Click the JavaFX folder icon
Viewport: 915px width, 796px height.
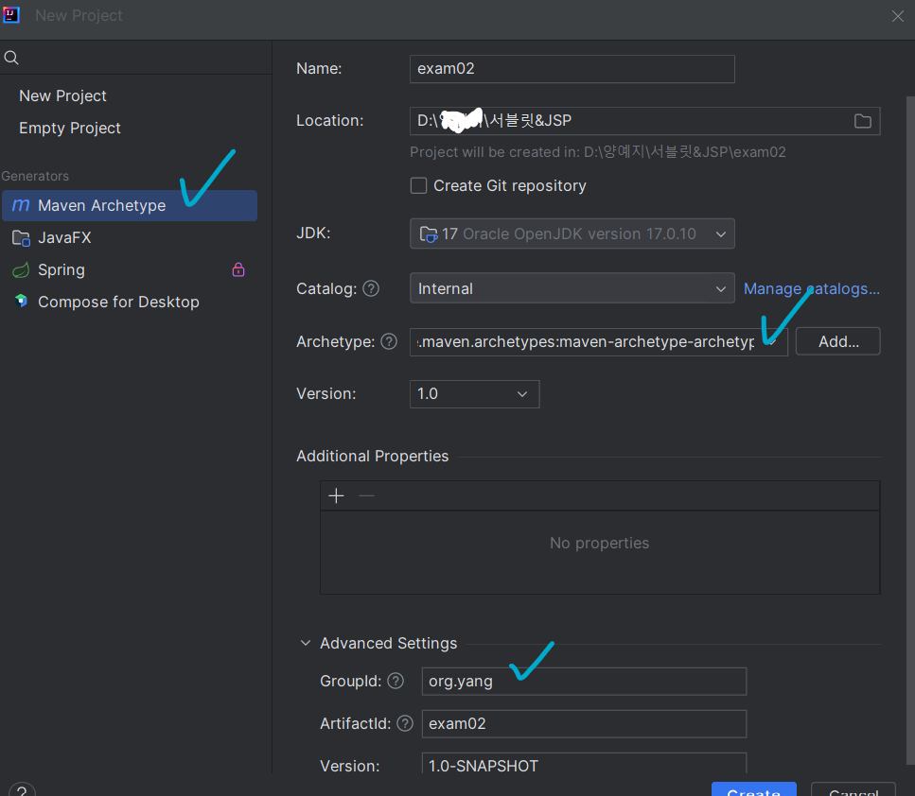[x=21, y=238]
